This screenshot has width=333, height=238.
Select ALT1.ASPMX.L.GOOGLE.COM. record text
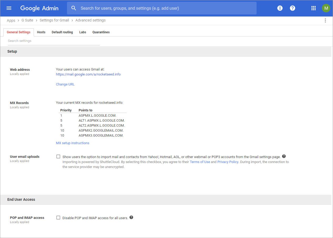[102, 120]
